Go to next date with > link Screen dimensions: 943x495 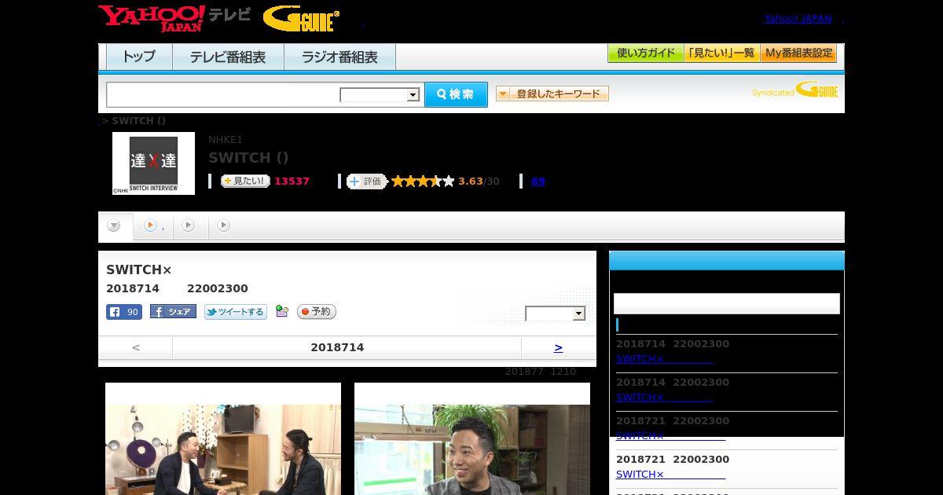[558, 347]
